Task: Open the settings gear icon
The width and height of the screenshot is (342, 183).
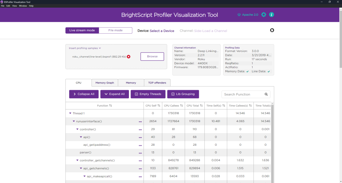Action: 264,15
